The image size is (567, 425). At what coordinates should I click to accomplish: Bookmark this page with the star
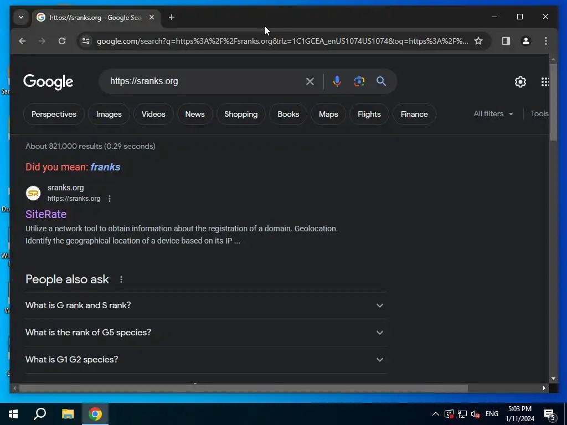tap(478, 41)
